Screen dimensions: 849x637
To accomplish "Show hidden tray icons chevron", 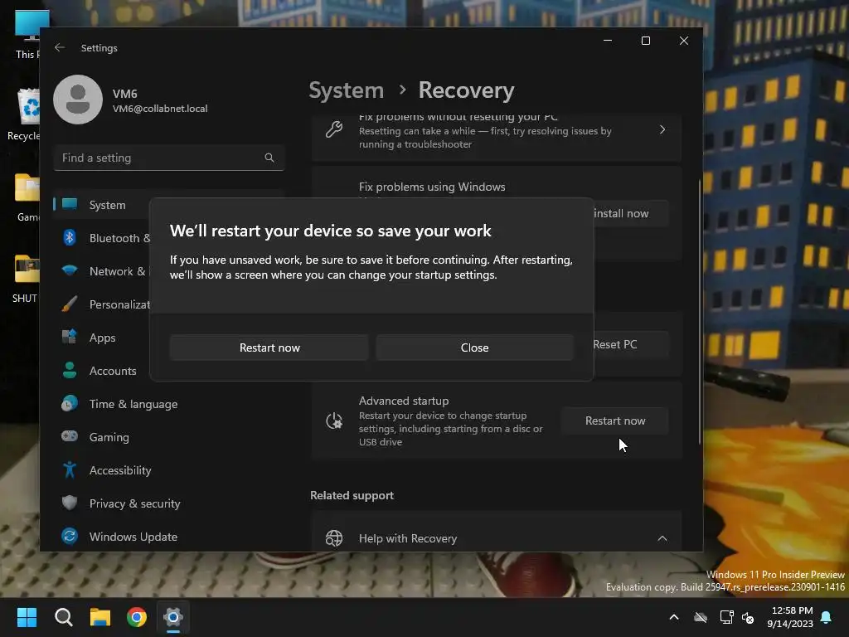I will pos(674,617).
